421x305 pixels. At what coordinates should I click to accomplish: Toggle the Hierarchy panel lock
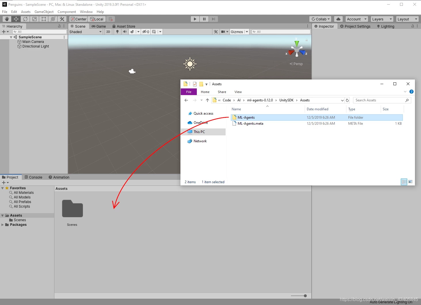point(59,26)
